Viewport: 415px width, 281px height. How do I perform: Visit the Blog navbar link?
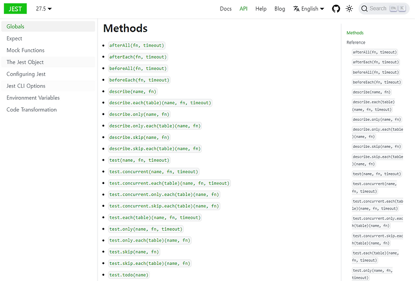click(280, 9)
